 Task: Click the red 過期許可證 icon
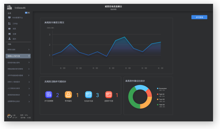(x=109, y=94)
